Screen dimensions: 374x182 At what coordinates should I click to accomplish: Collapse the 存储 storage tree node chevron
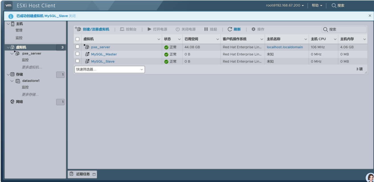(8, 75)
